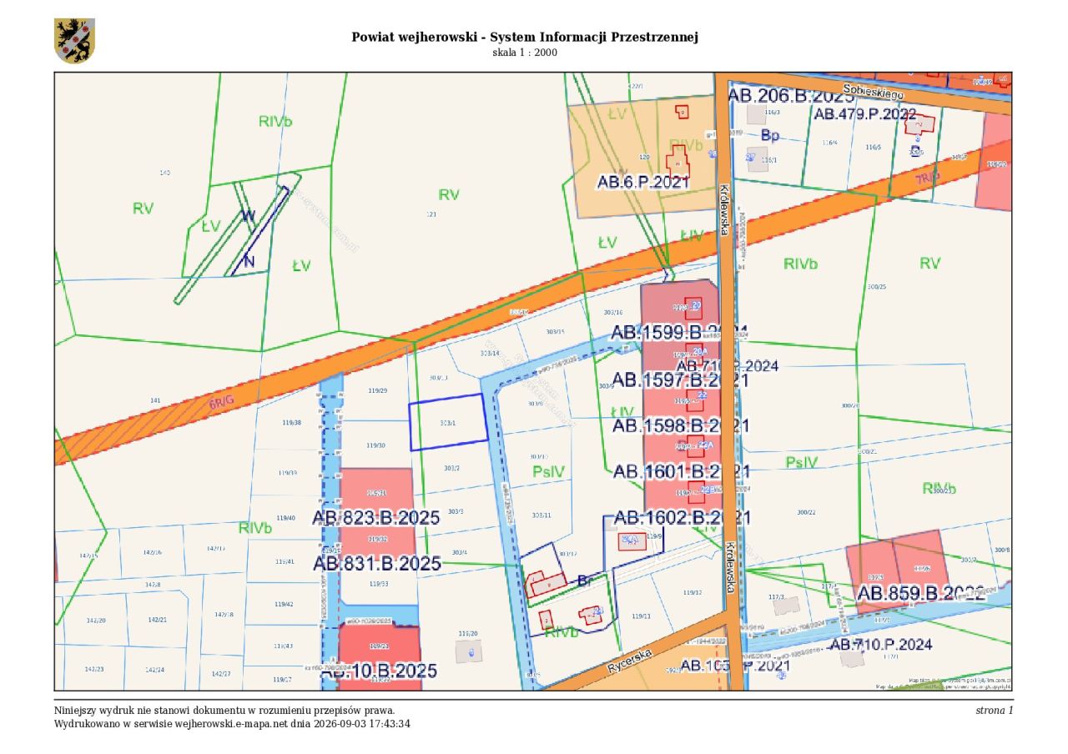This screenshot has height=754, width=1068.
Task: Click parcel number '142/21'
Action: pyautogui.click(x=157, y=620)
